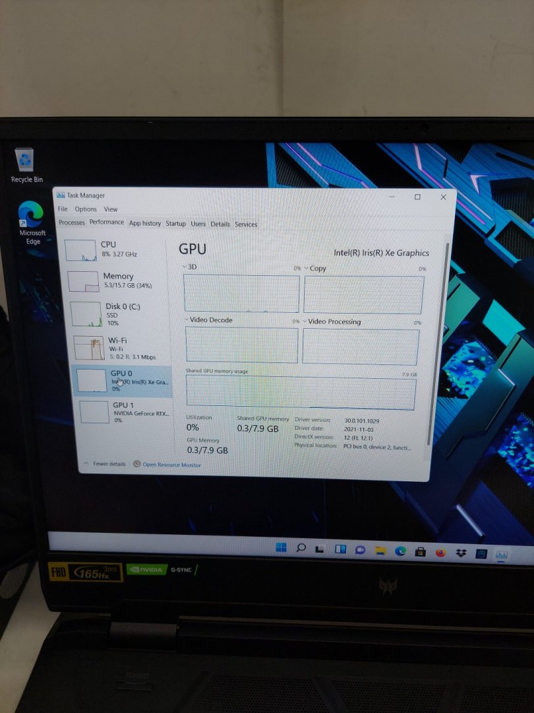This screenshot has height=713, width=534.
Task: Select the Microsoft Edge desktop shortcut
Action: [x=32, y=223]
